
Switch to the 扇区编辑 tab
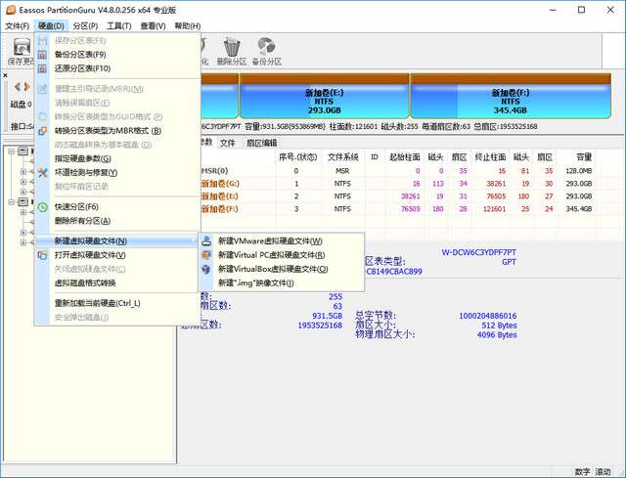261,143
